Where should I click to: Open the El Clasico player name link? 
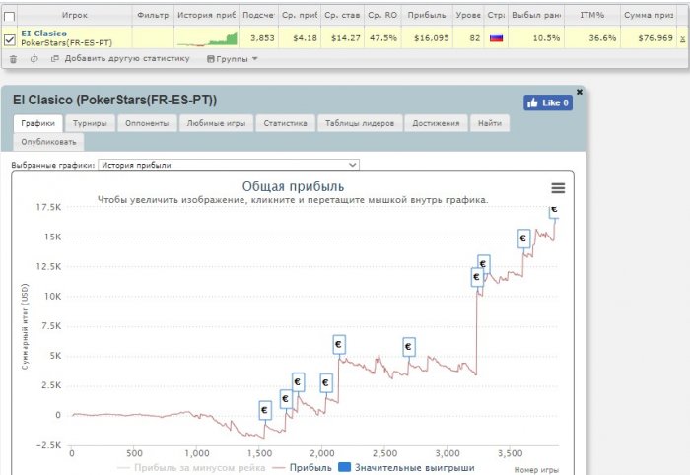(x=44, y=34)
